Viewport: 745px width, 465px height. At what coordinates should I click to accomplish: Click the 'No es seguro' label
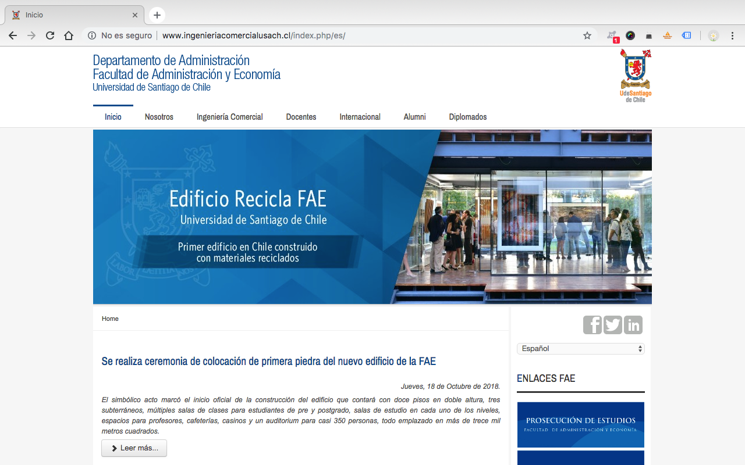coord(126,35)
